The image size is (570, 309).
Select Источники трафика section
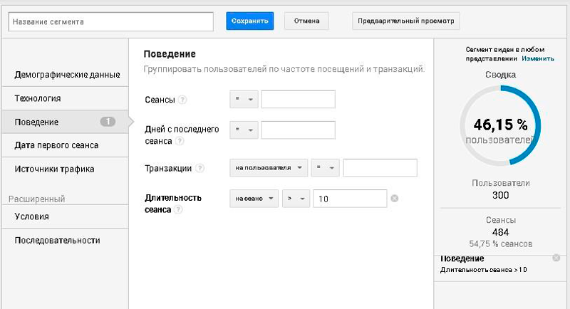[x=66, y=169]
